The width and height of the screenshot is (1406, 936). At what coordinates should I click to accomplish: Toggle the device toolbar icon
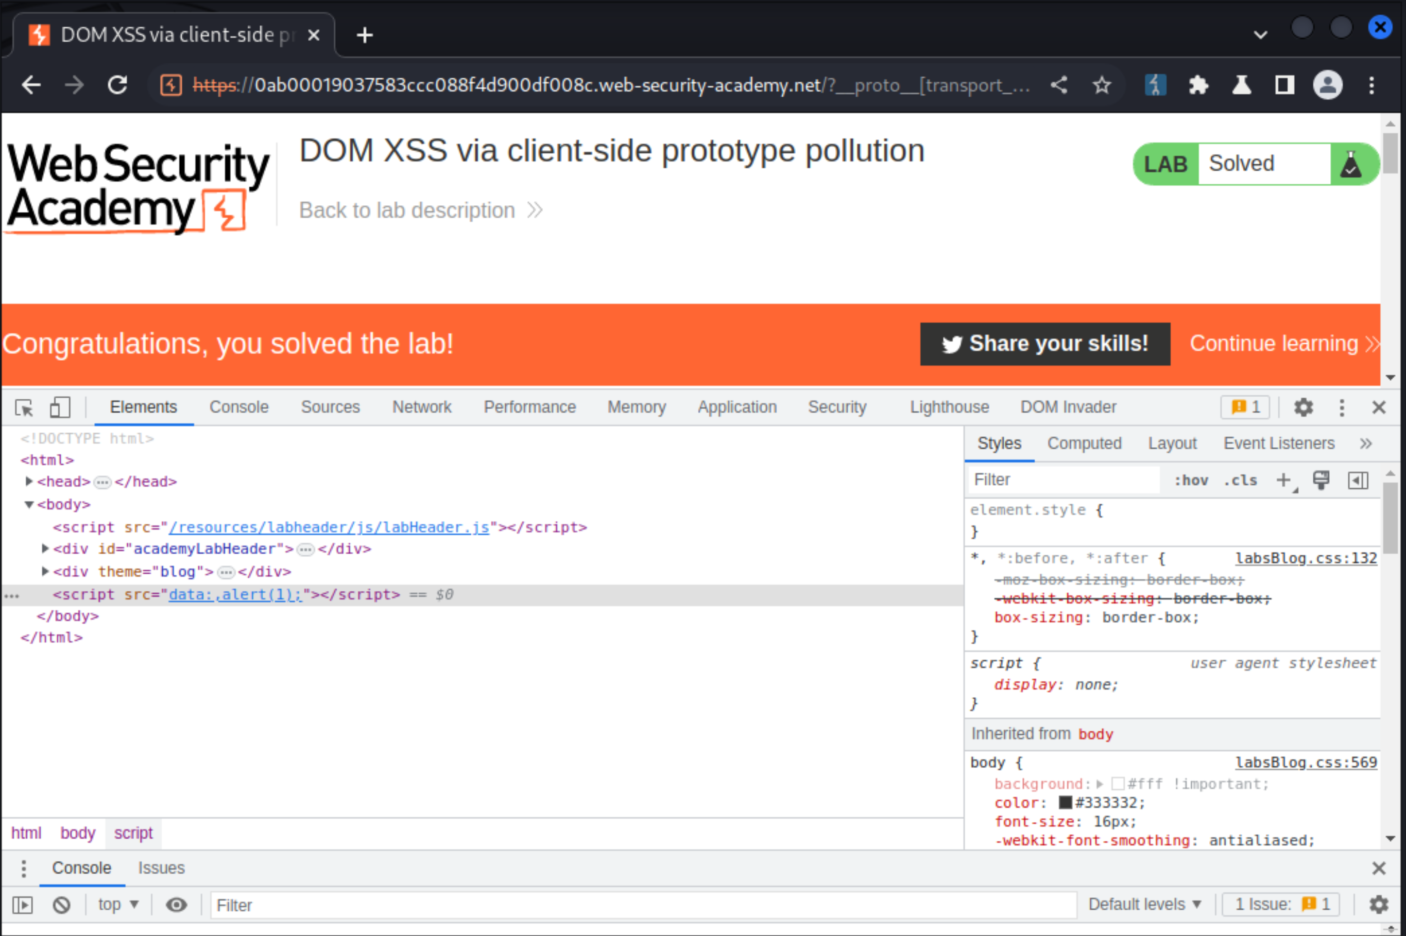point(60,408)
